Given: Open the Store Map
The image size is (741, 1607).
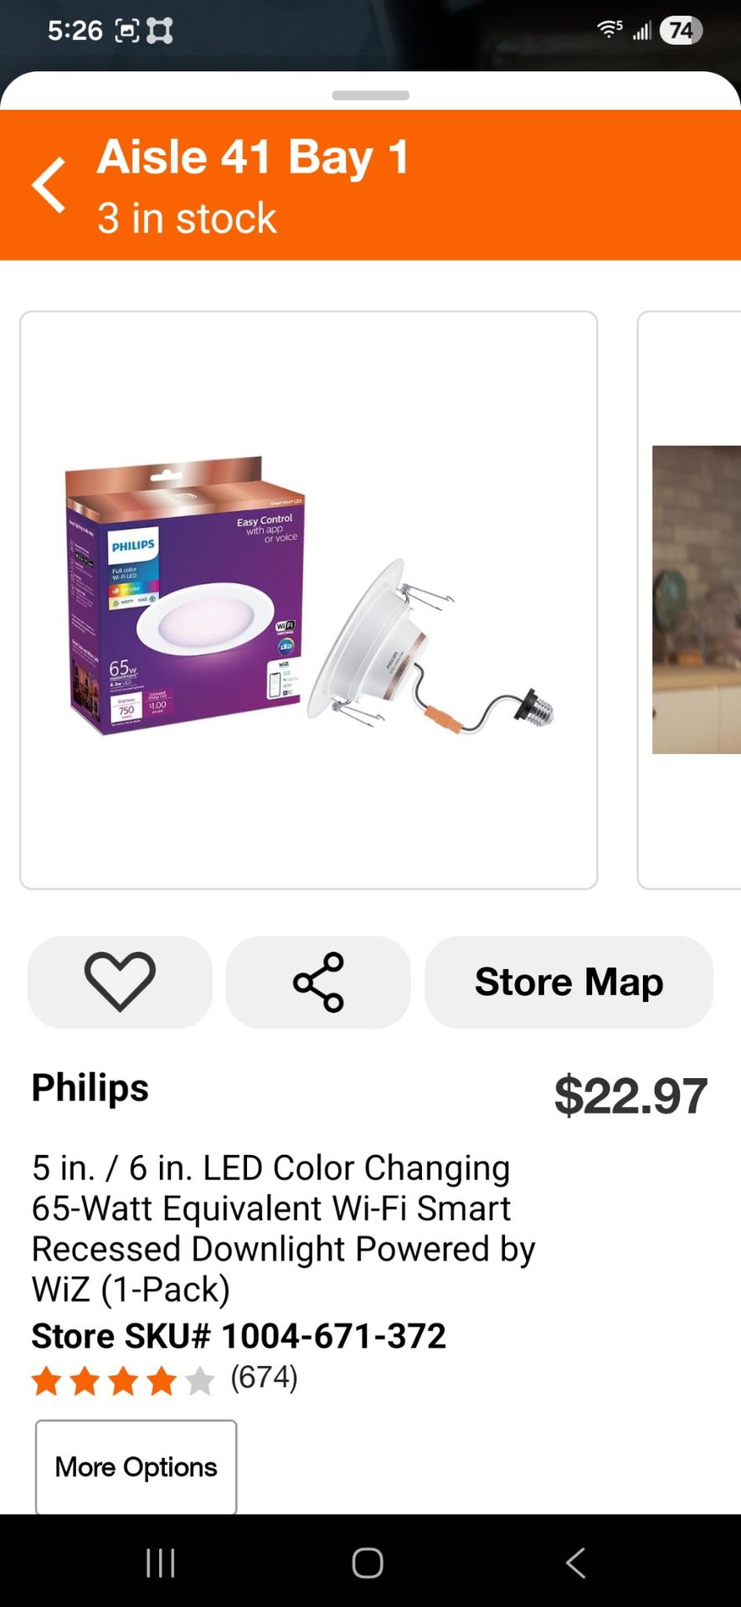Looking at the screenshot, I should click(x=569, y=982).
